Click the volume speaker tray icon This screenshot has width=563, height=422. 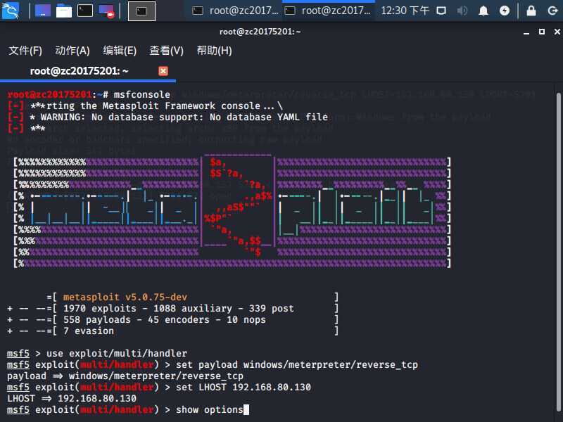(462, 11)
